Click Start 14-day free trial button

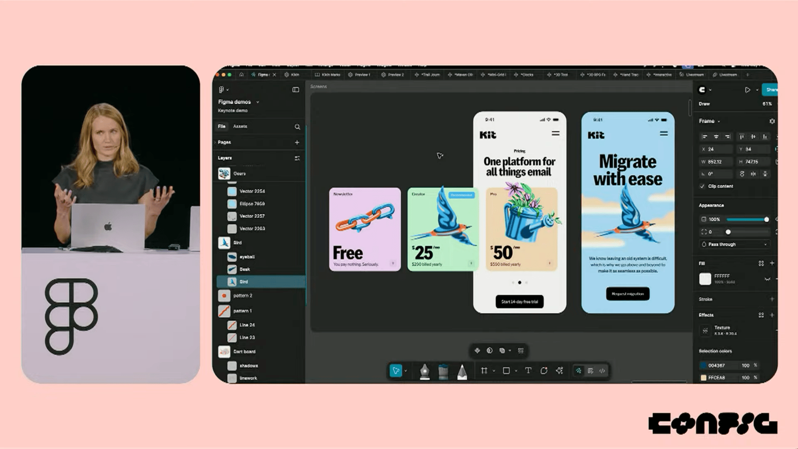click(x=520, y=302)
